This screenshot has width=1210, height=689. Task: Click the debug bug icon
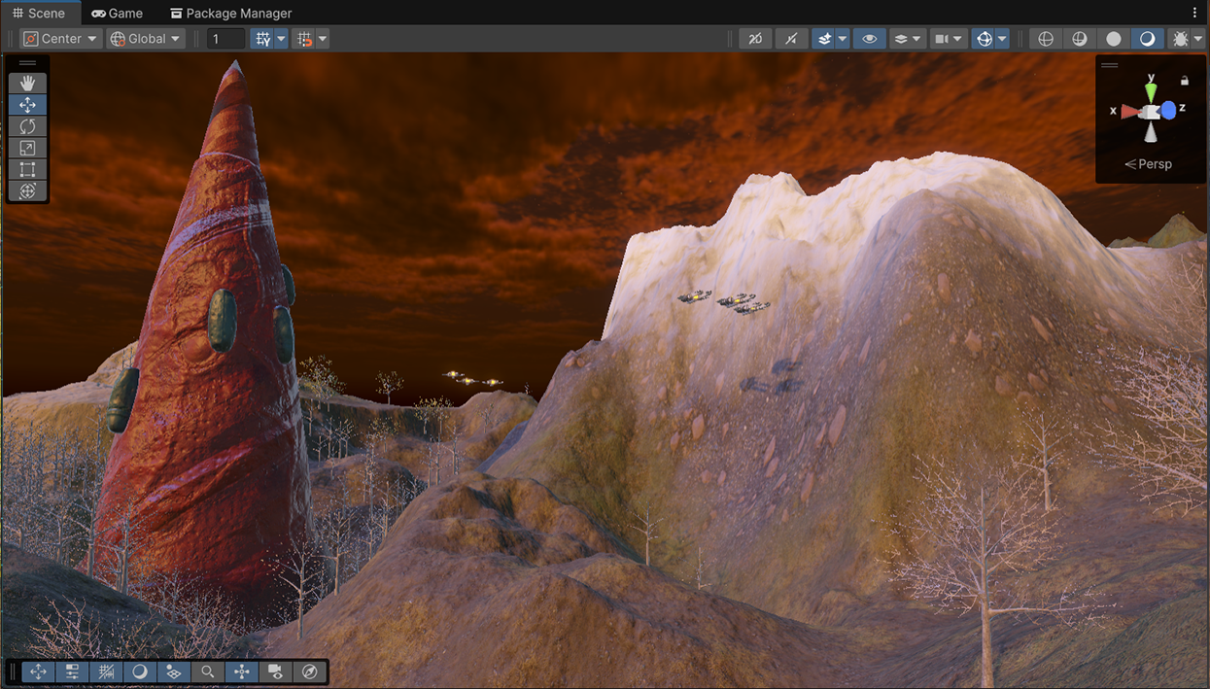[1180, 39]
